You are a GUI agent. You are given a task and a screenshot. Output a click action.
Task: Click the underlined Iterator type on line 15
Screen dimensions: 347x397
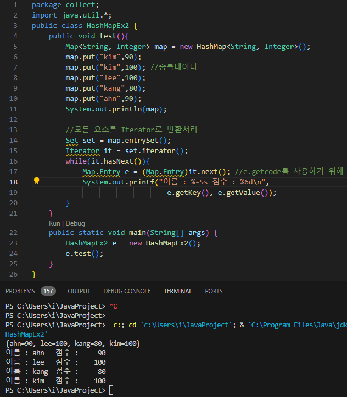click(82, 151)
